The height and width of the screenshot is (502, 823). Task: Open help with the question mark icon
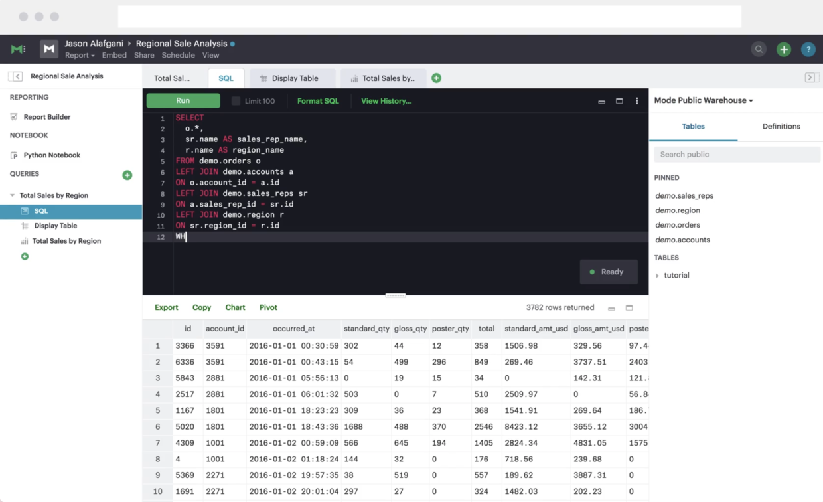pos(808,49)
